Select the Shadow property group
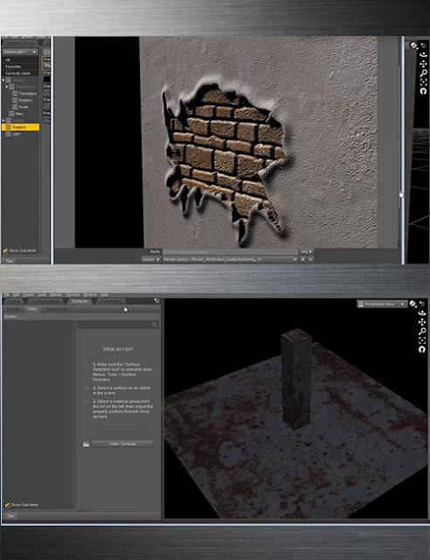The width and height of the screenshot is (430, 560). coord(20,127)
